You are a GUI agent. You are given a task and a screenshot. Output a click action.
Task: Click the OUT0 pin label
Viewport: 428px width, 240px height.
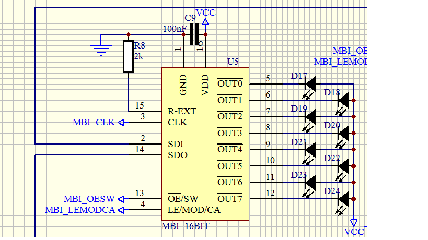point(230,83)
